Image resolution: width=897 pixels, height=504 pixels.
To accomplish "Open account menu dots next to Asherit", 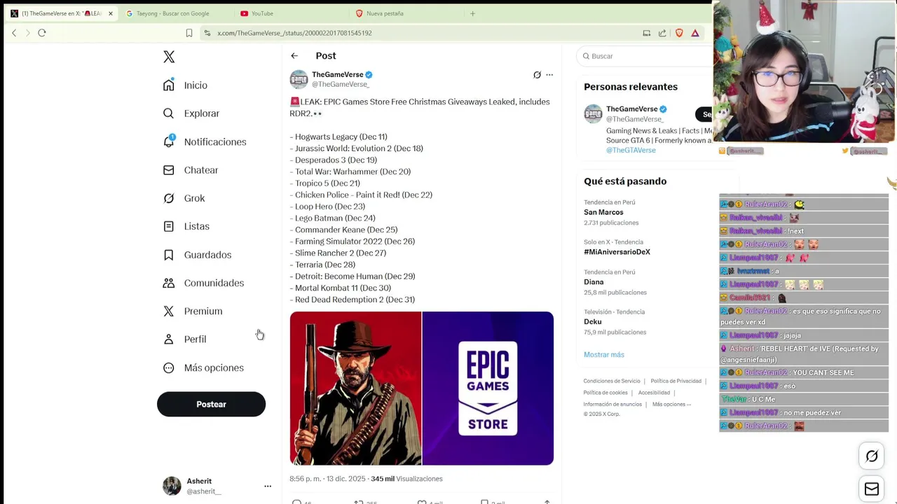I will point(267,486).
